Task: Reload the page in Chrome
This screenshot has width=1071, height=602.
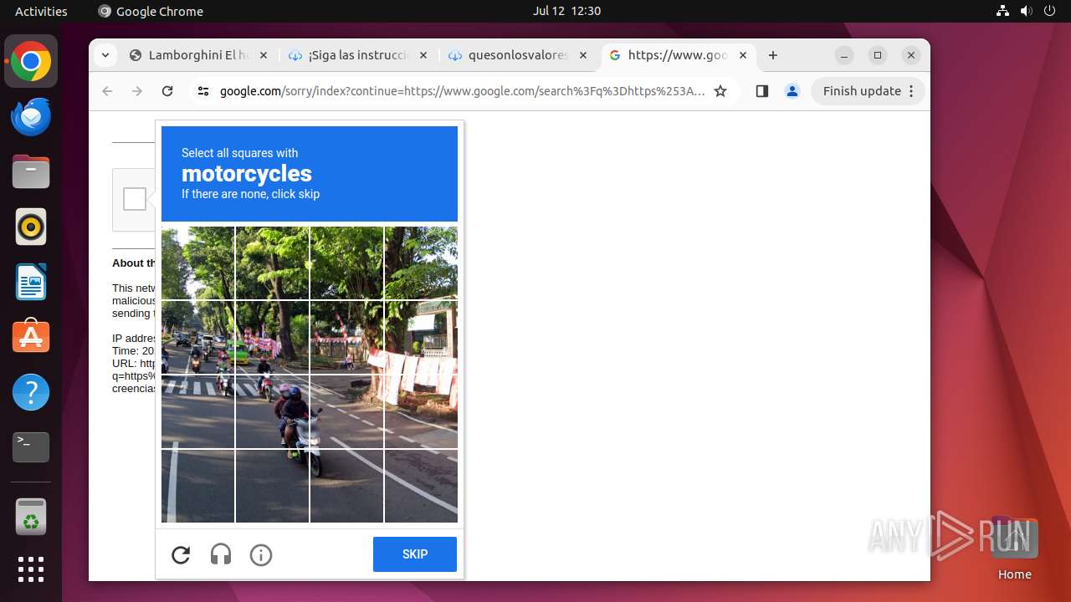Action: [167, 91]
